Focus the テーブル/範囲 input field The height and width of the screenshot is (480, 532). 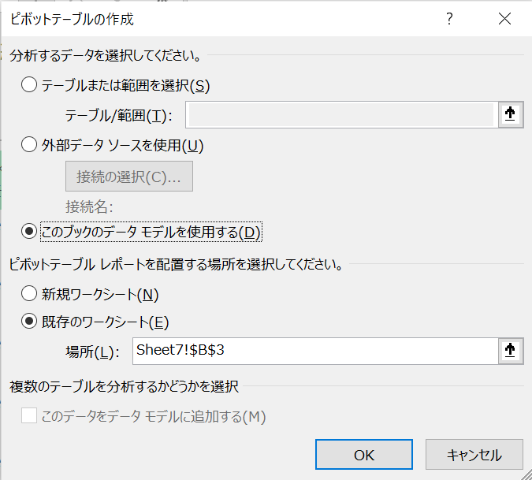coord(342,114)
